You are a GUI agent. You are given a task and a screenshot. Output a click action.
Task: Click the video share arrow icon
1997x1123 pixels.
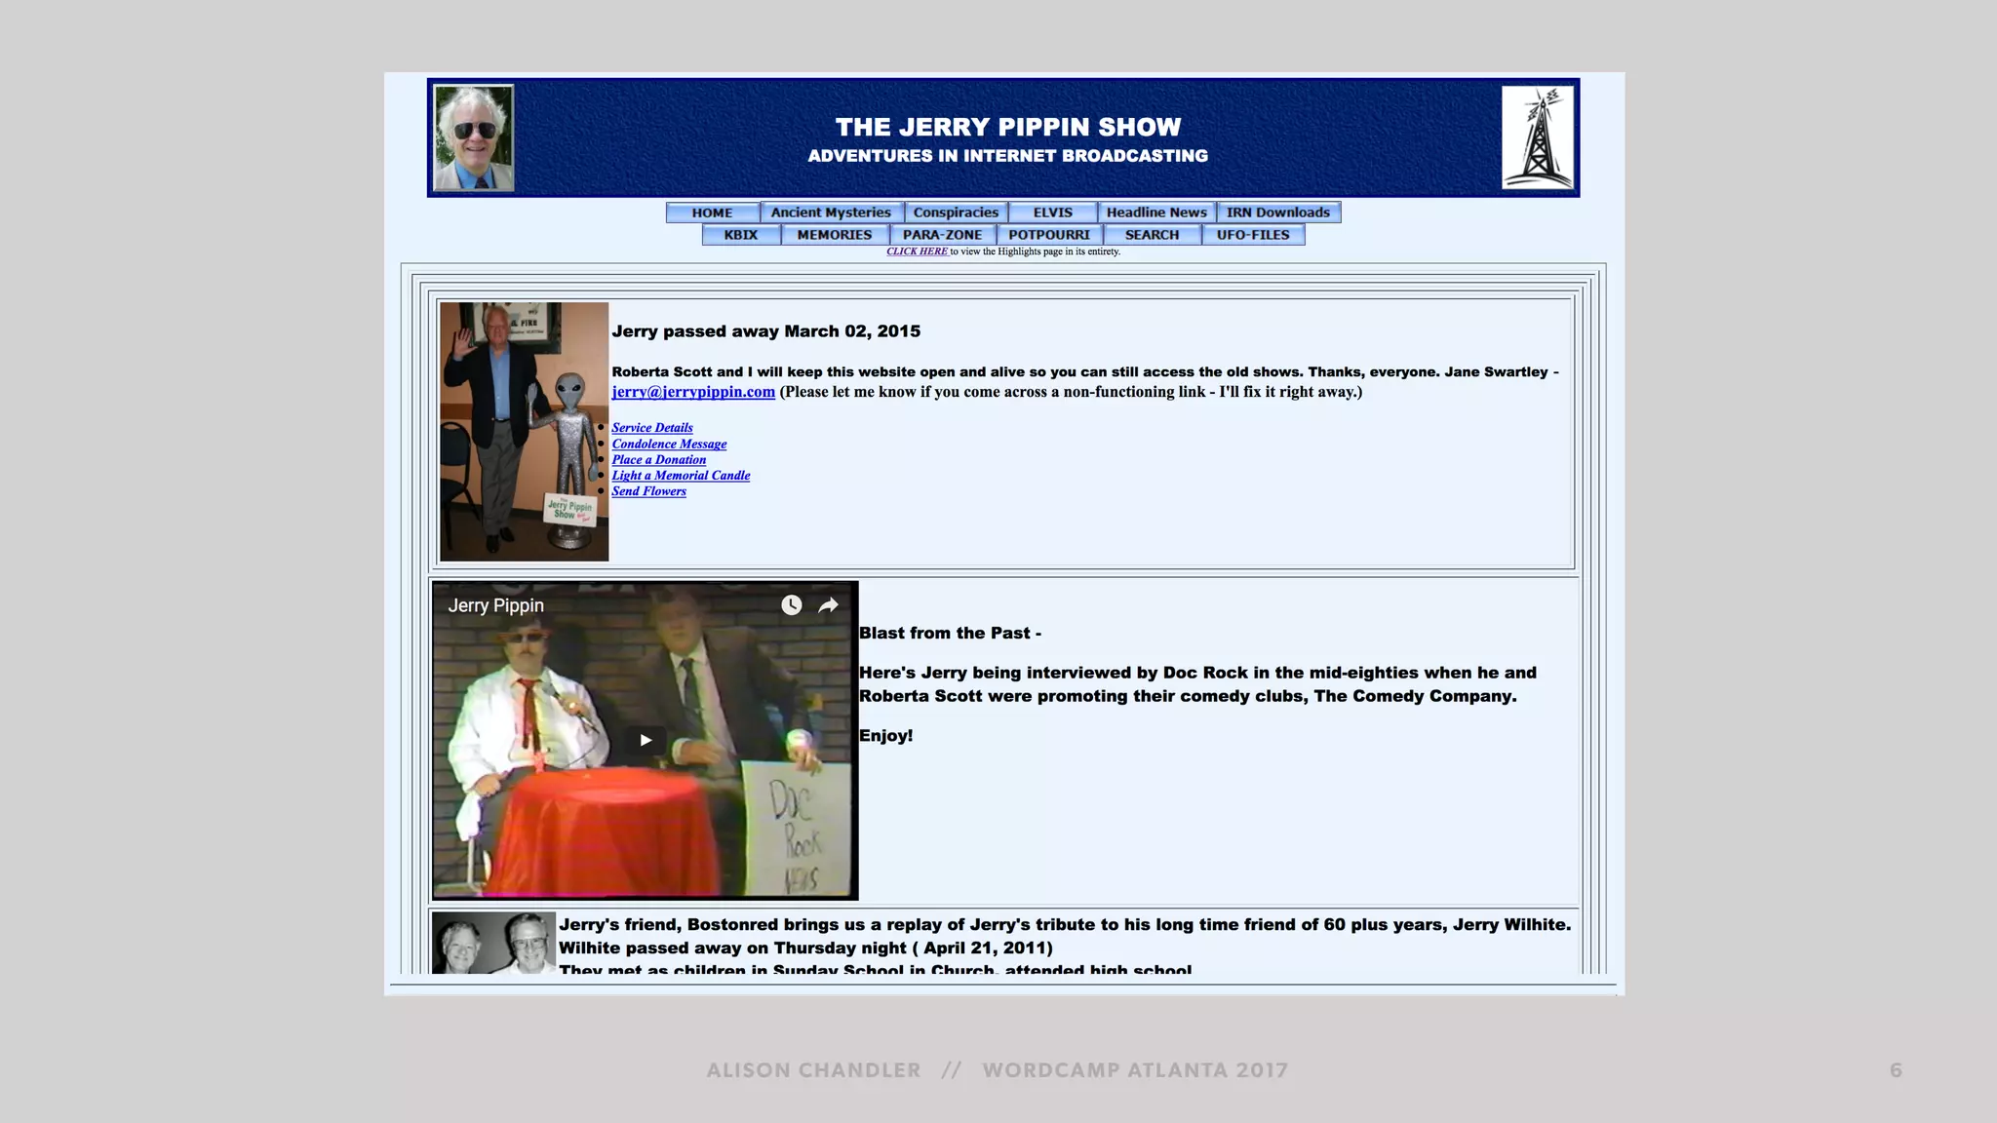(x=828, y=605)
